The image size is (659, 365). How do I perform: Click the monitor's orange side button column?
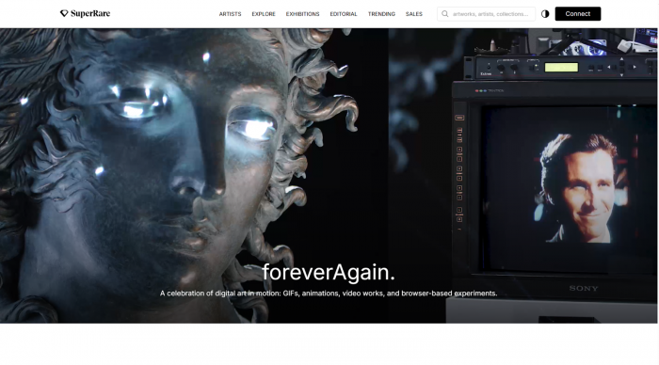click(x=459, y=168)
